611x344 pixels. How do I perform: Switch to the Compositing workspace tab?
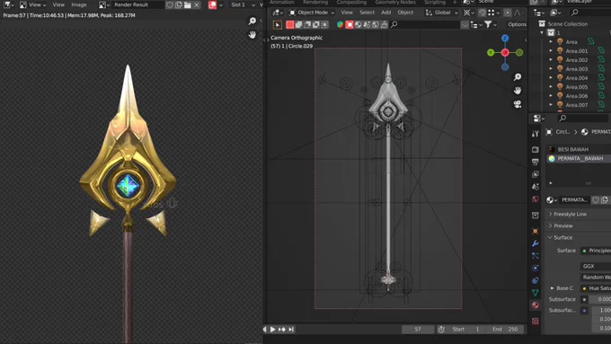(351, 3)
